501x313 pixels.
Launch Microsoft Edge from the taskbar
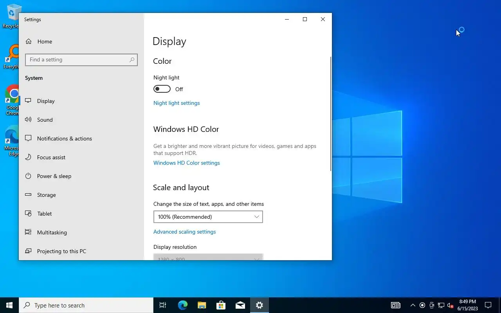[x=182, y=305]
